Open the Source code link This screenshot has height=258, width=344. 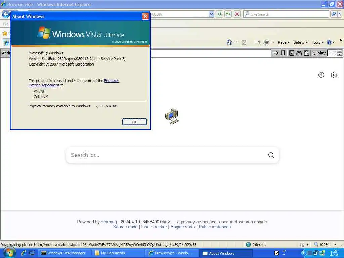pyautogui.click(x=125, y=227)
